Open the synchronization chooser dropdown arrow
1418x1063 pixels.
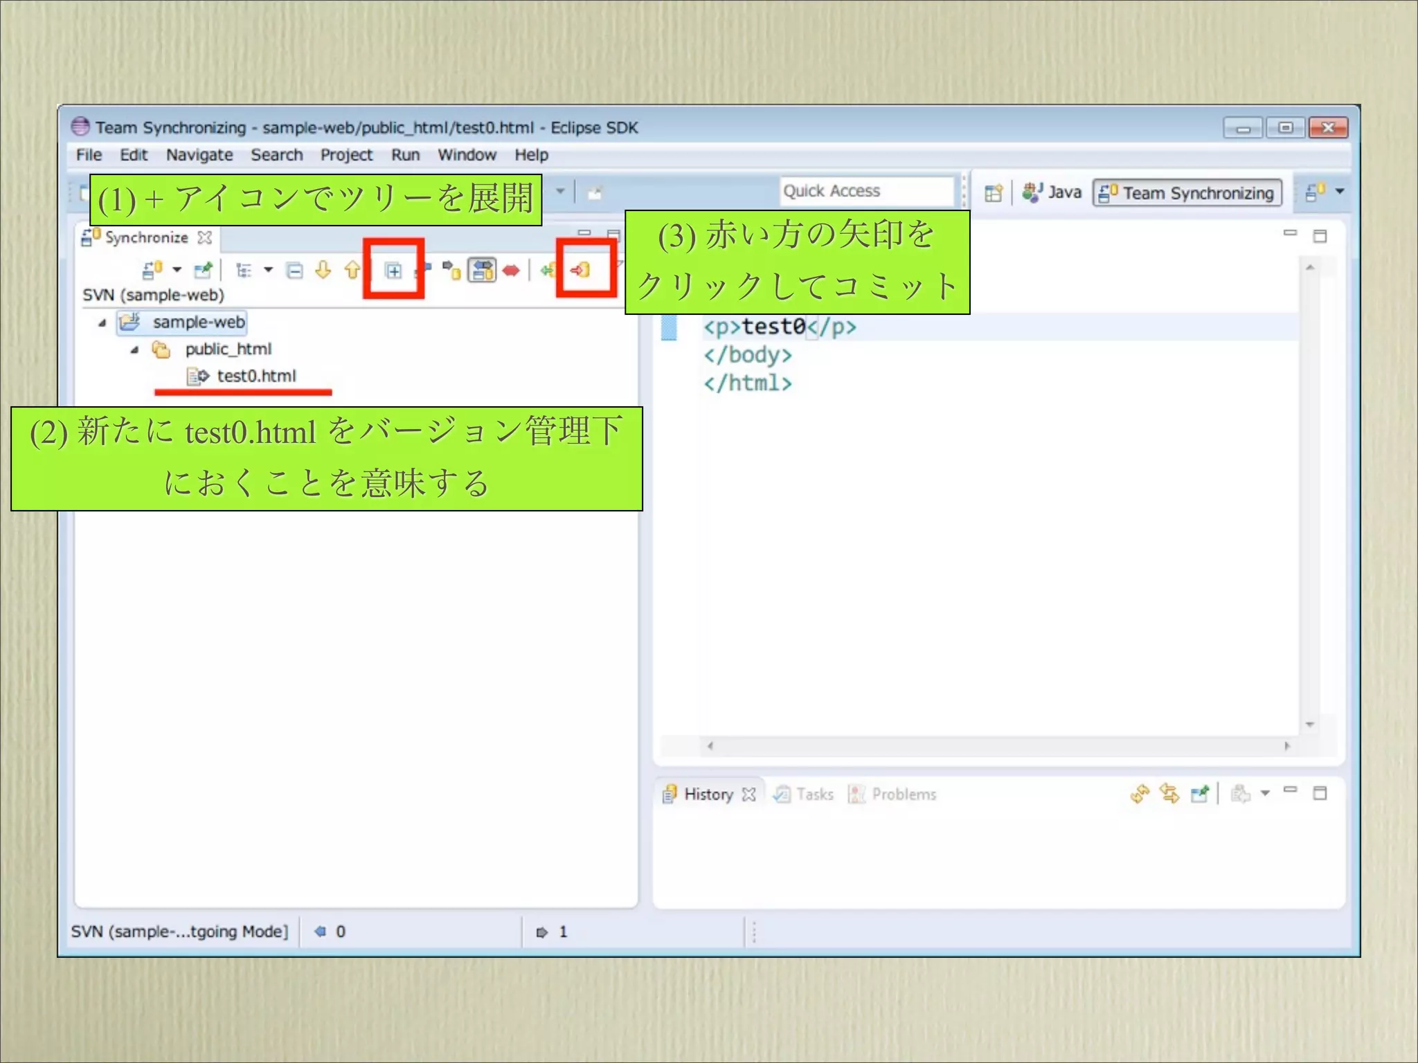coord(177,269)
